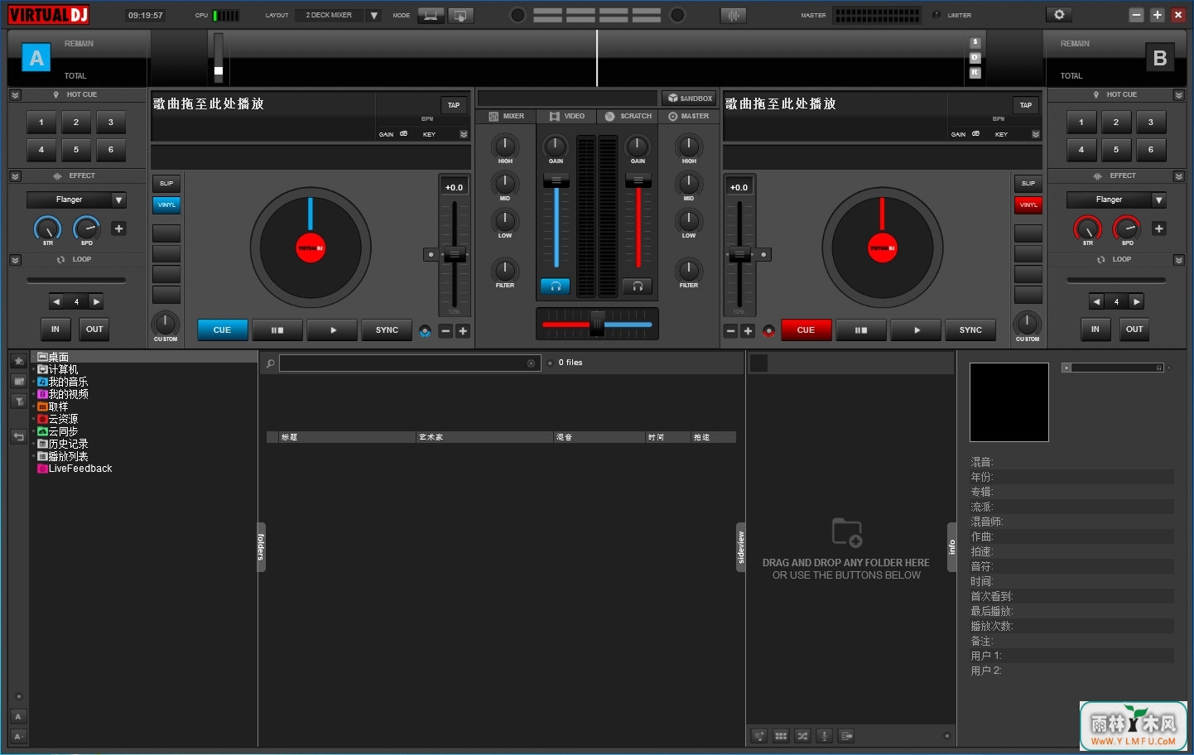The width and height of the screenshot is (1194, 755).
Task: Collapse deck A EFFECT panel chevron
Action: (x=15, y=176)
